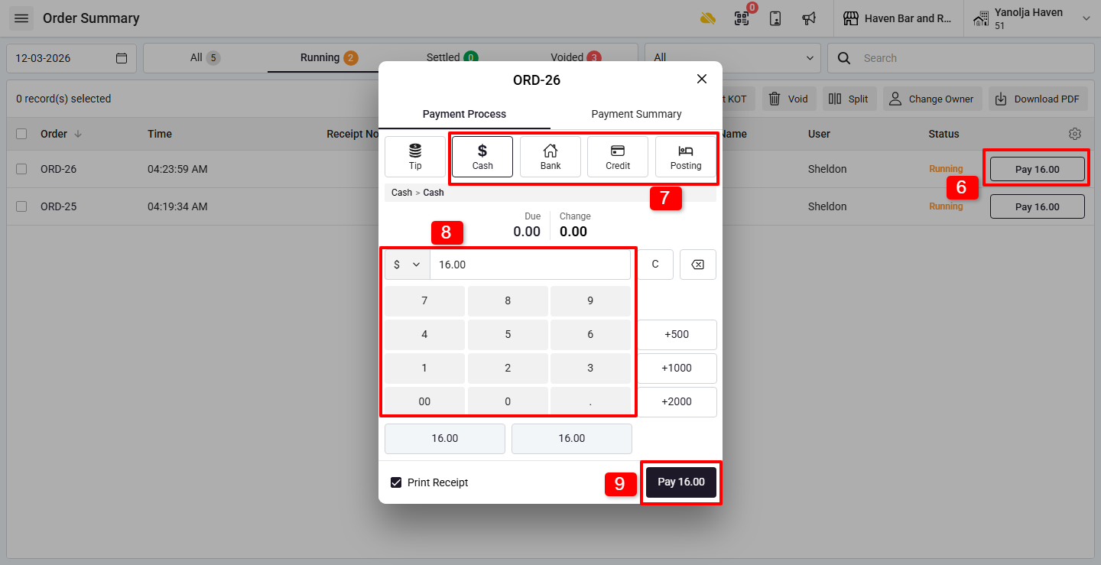Open the All filter dropdown
This screenshot has height=565, width=1101.
point(732,58)
